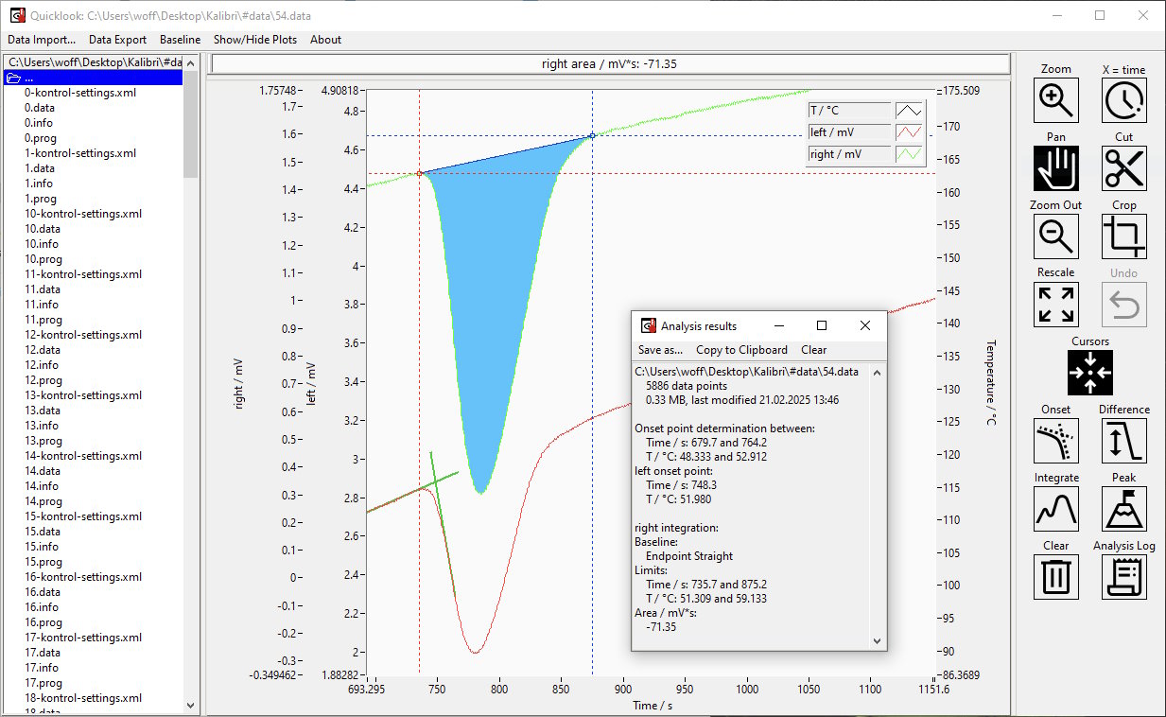The width and height of the screenshot is (1166, 717).
Task: Select the Difference measurement tool
Action: 1124,441
